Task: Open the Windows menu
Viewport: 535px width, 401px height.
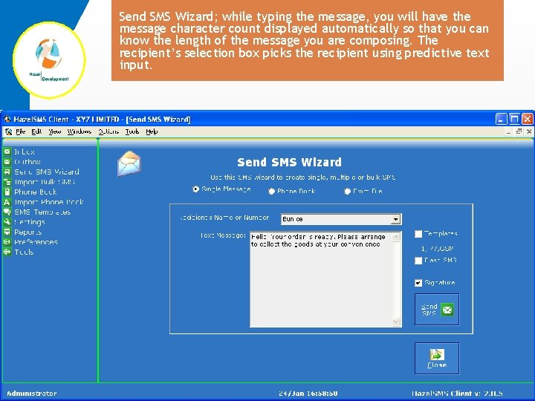Action: 80,131
